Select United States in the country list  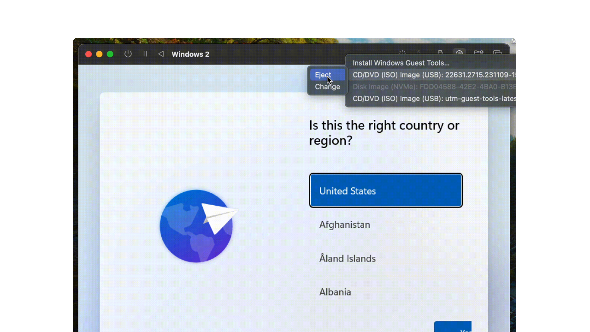coord(385,191)
